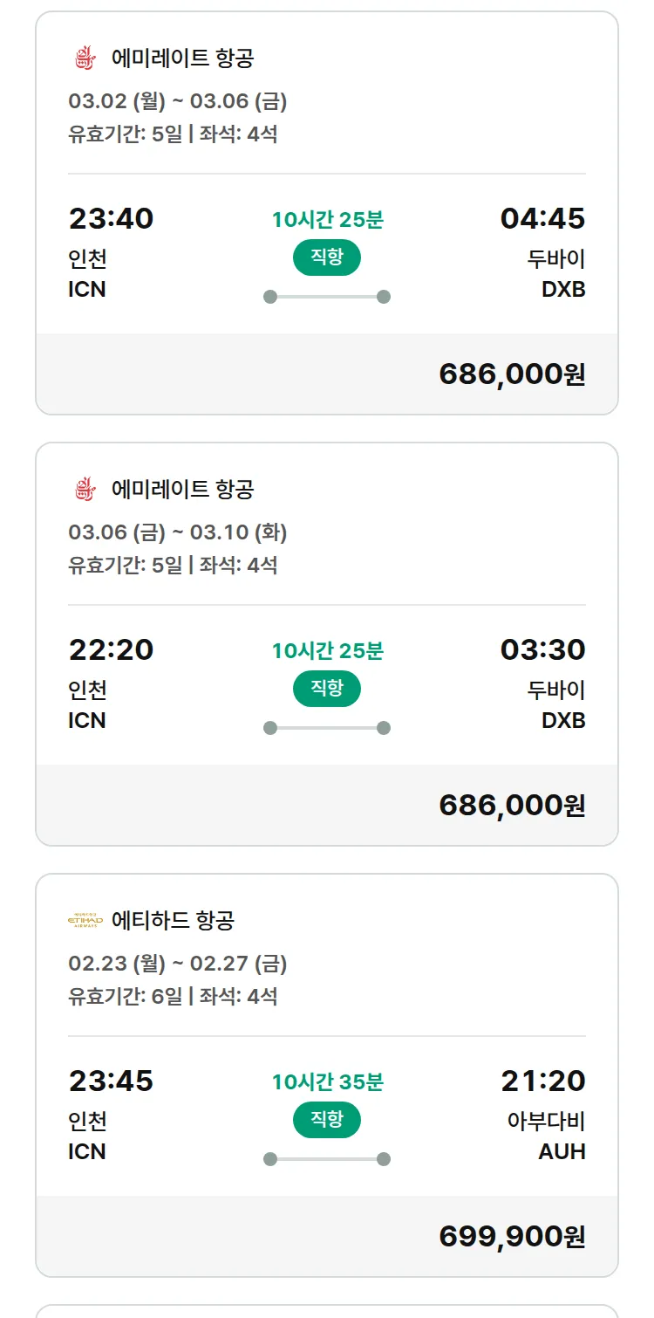The image size is (654, 1318).
Task: Tap the 아부다비 AUH destination
Action: point(547,1136)
